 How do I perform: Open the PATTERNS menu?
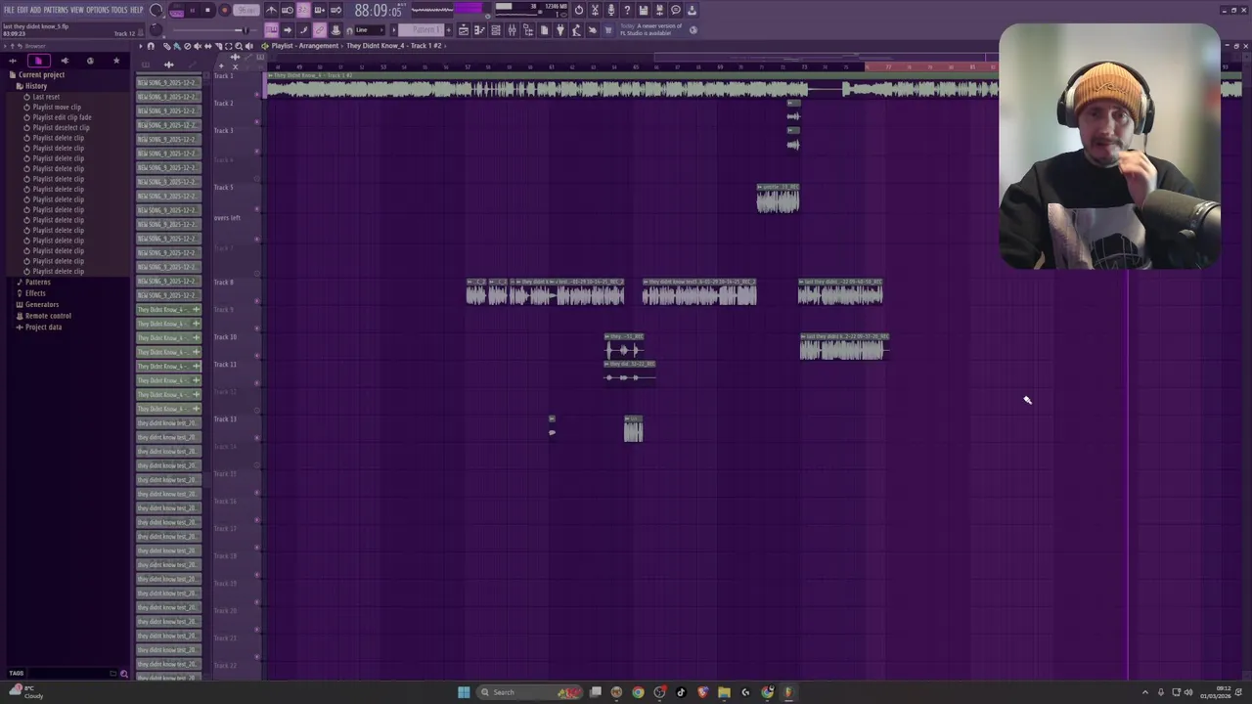coord(56,10)
